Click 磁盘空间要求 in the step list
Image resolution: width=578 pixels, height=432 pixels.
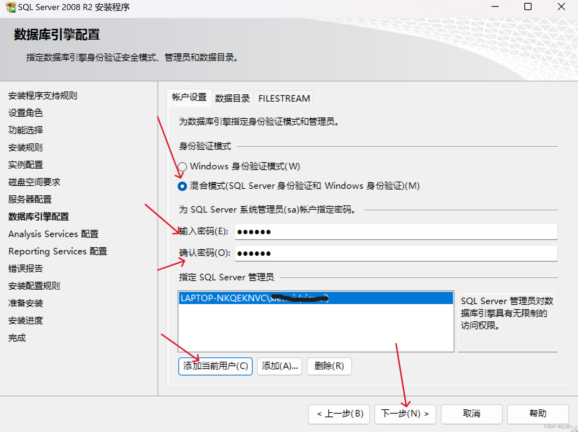coord(34,182)
